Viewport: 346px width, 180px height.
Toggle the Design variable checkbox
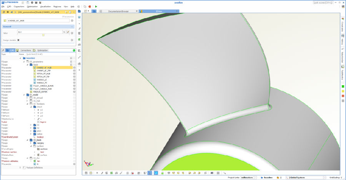(18, 40)
